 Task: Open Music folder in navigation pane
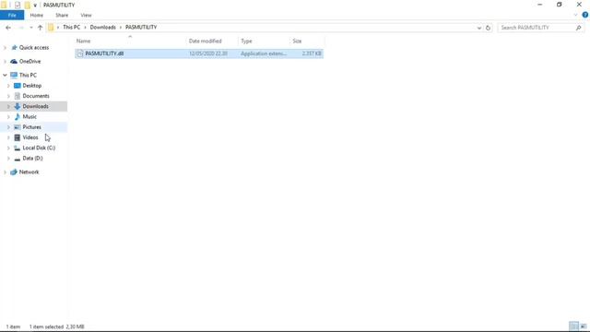coord(29,117)
